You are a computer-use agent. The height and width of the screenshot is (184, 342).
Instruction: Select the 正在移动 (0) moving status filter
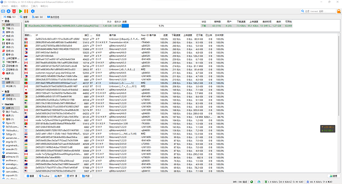point(10,69)
